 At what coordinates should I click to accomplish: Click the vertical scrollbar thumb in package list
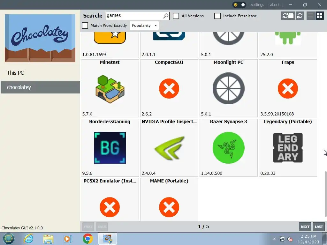pyautogui.click(x=325, y=194)
